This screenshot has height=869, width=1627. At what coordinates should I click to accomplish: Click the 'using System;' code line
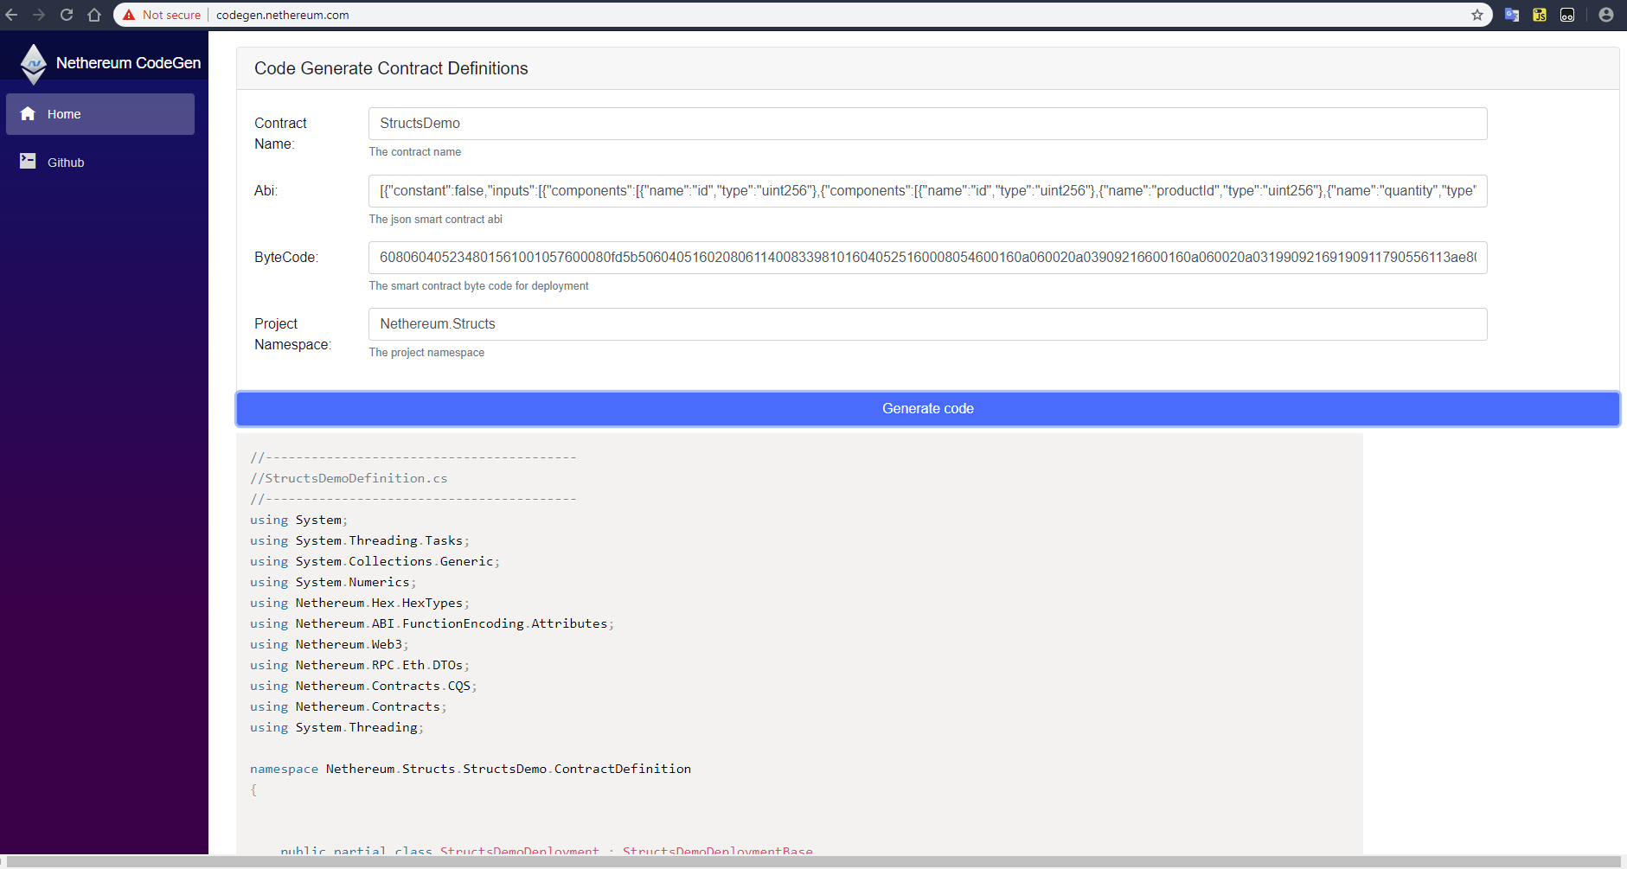click(298, 520)
